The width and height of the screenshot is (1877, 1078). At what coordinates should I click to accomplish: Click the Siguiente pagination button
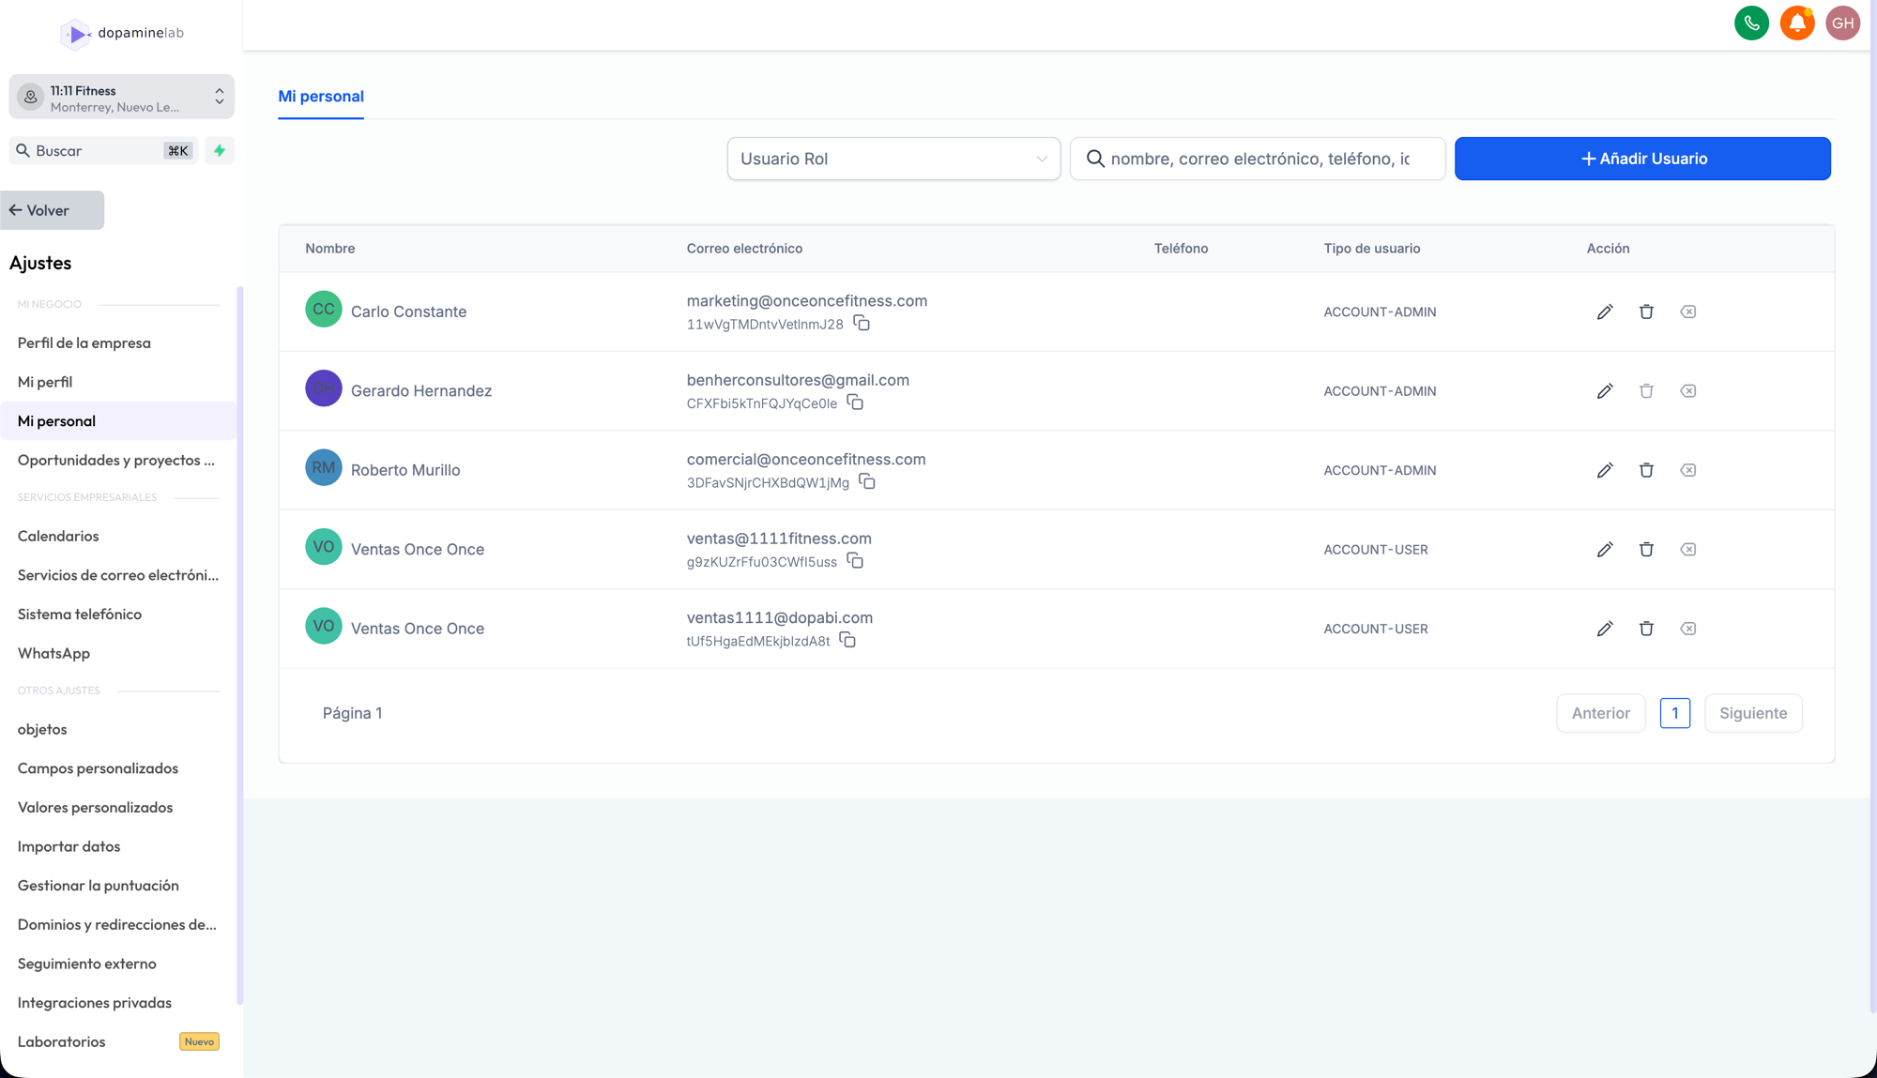click(1753, 713)
